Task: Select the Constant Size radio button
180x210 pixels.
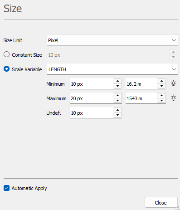Action: point(7,54)
